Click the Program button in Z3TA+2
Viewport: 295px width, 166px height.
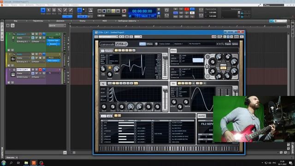[228, 44]
